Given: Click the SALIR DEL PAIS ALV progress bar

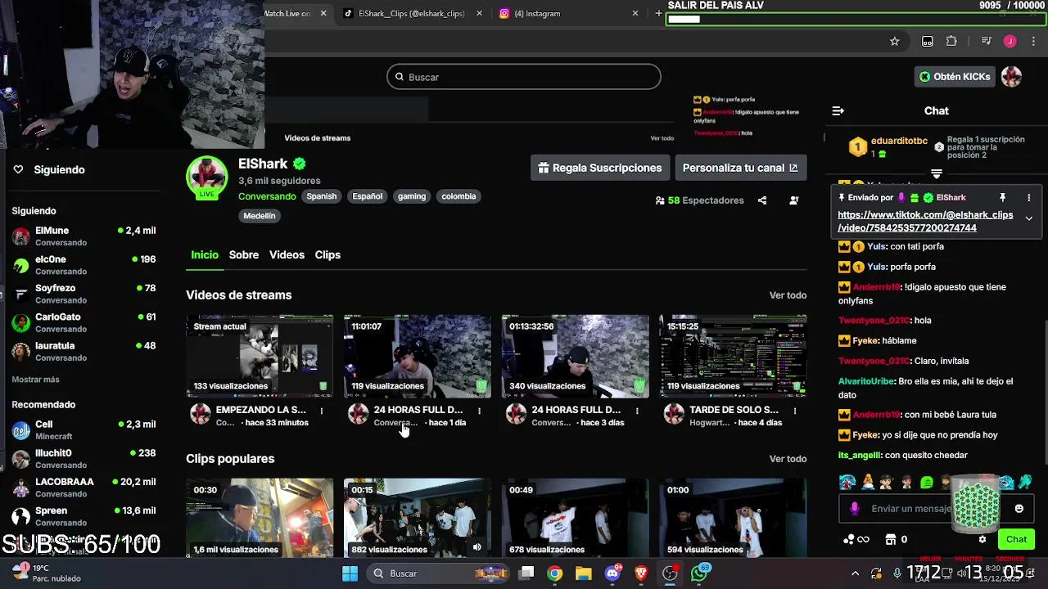Looking at the screenshot, I should coord(856,19).
